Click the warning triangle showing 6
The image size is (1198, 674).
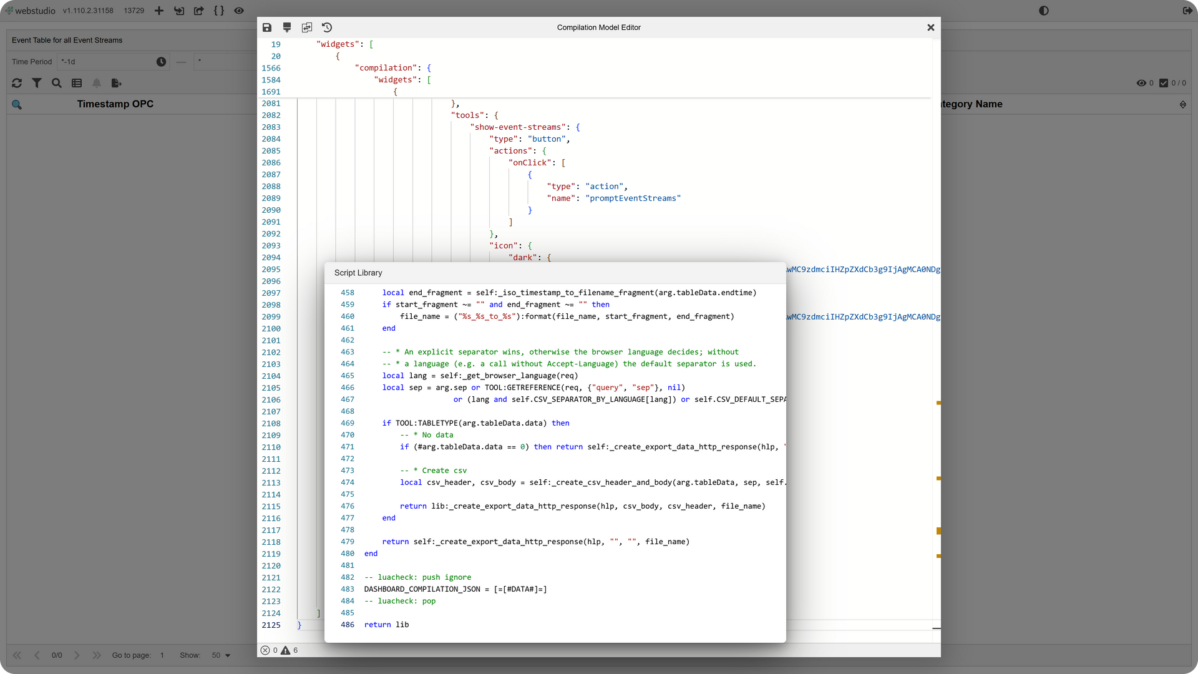pos(286,650)
